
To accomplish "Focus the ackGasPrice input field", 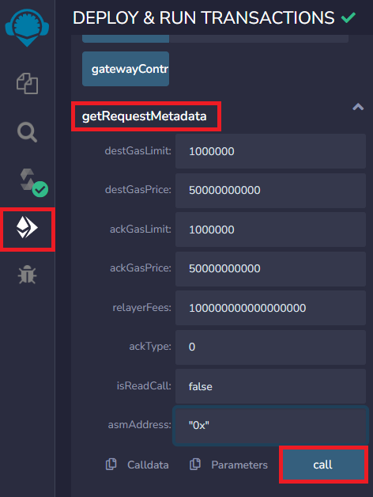I will [x=271, y=268].
